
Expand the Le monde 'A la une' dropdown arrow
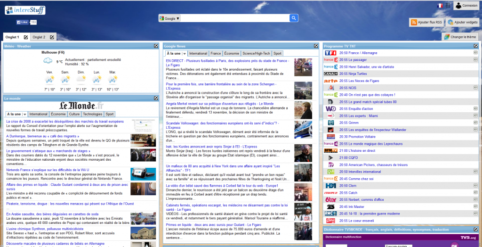click(24, 114)
